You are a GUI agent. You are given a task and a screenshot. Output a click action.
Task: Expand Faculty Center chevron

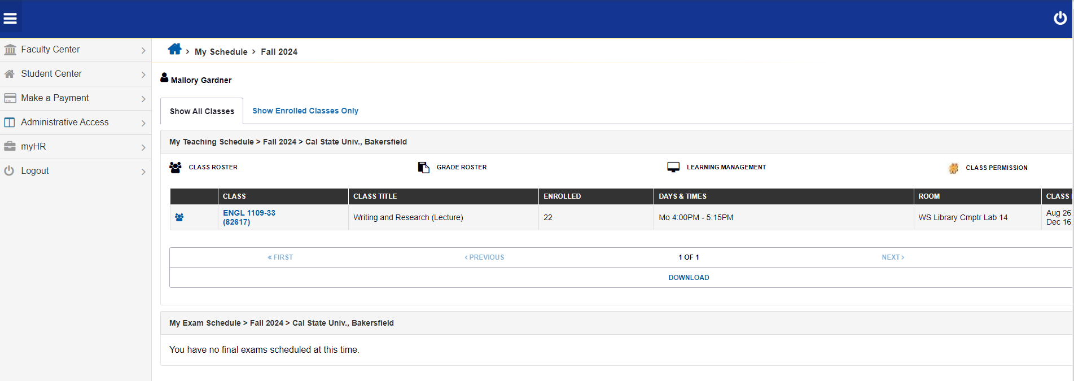point(143,50)
